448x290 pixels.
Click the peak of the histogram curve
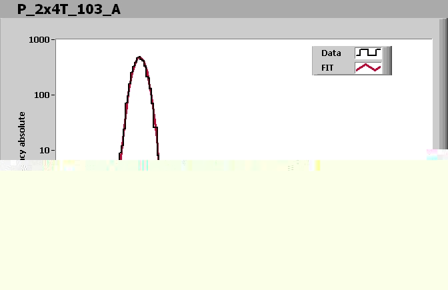[x=139, y=57]
